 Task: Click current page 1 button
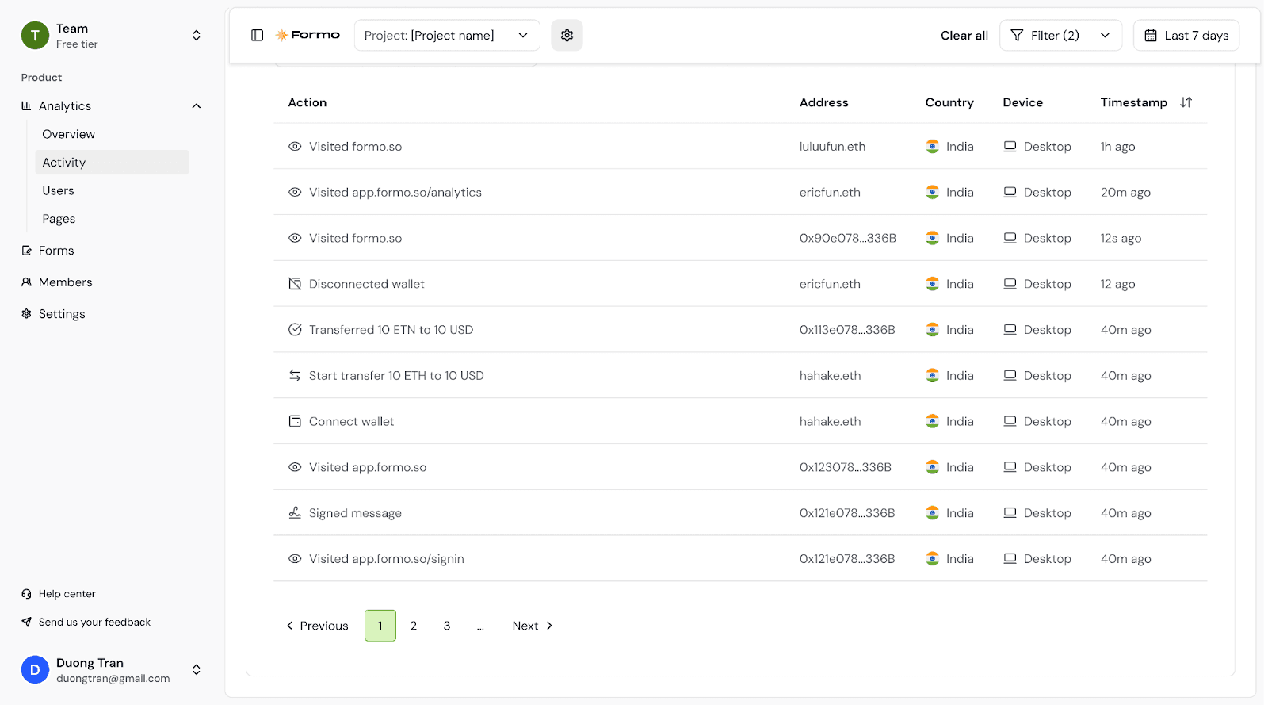point(380,626)
